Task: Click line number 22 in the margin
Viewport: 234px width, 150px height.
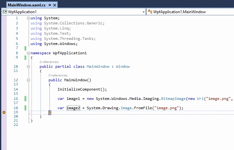Action: pos(16,125)
